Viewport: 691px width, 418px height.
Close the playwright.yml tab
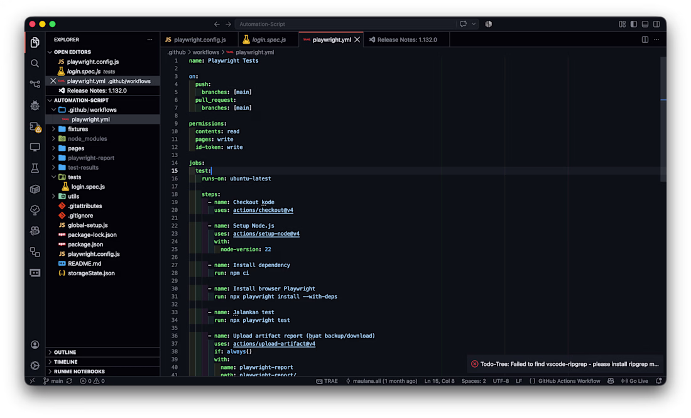(x=357, y=40)
